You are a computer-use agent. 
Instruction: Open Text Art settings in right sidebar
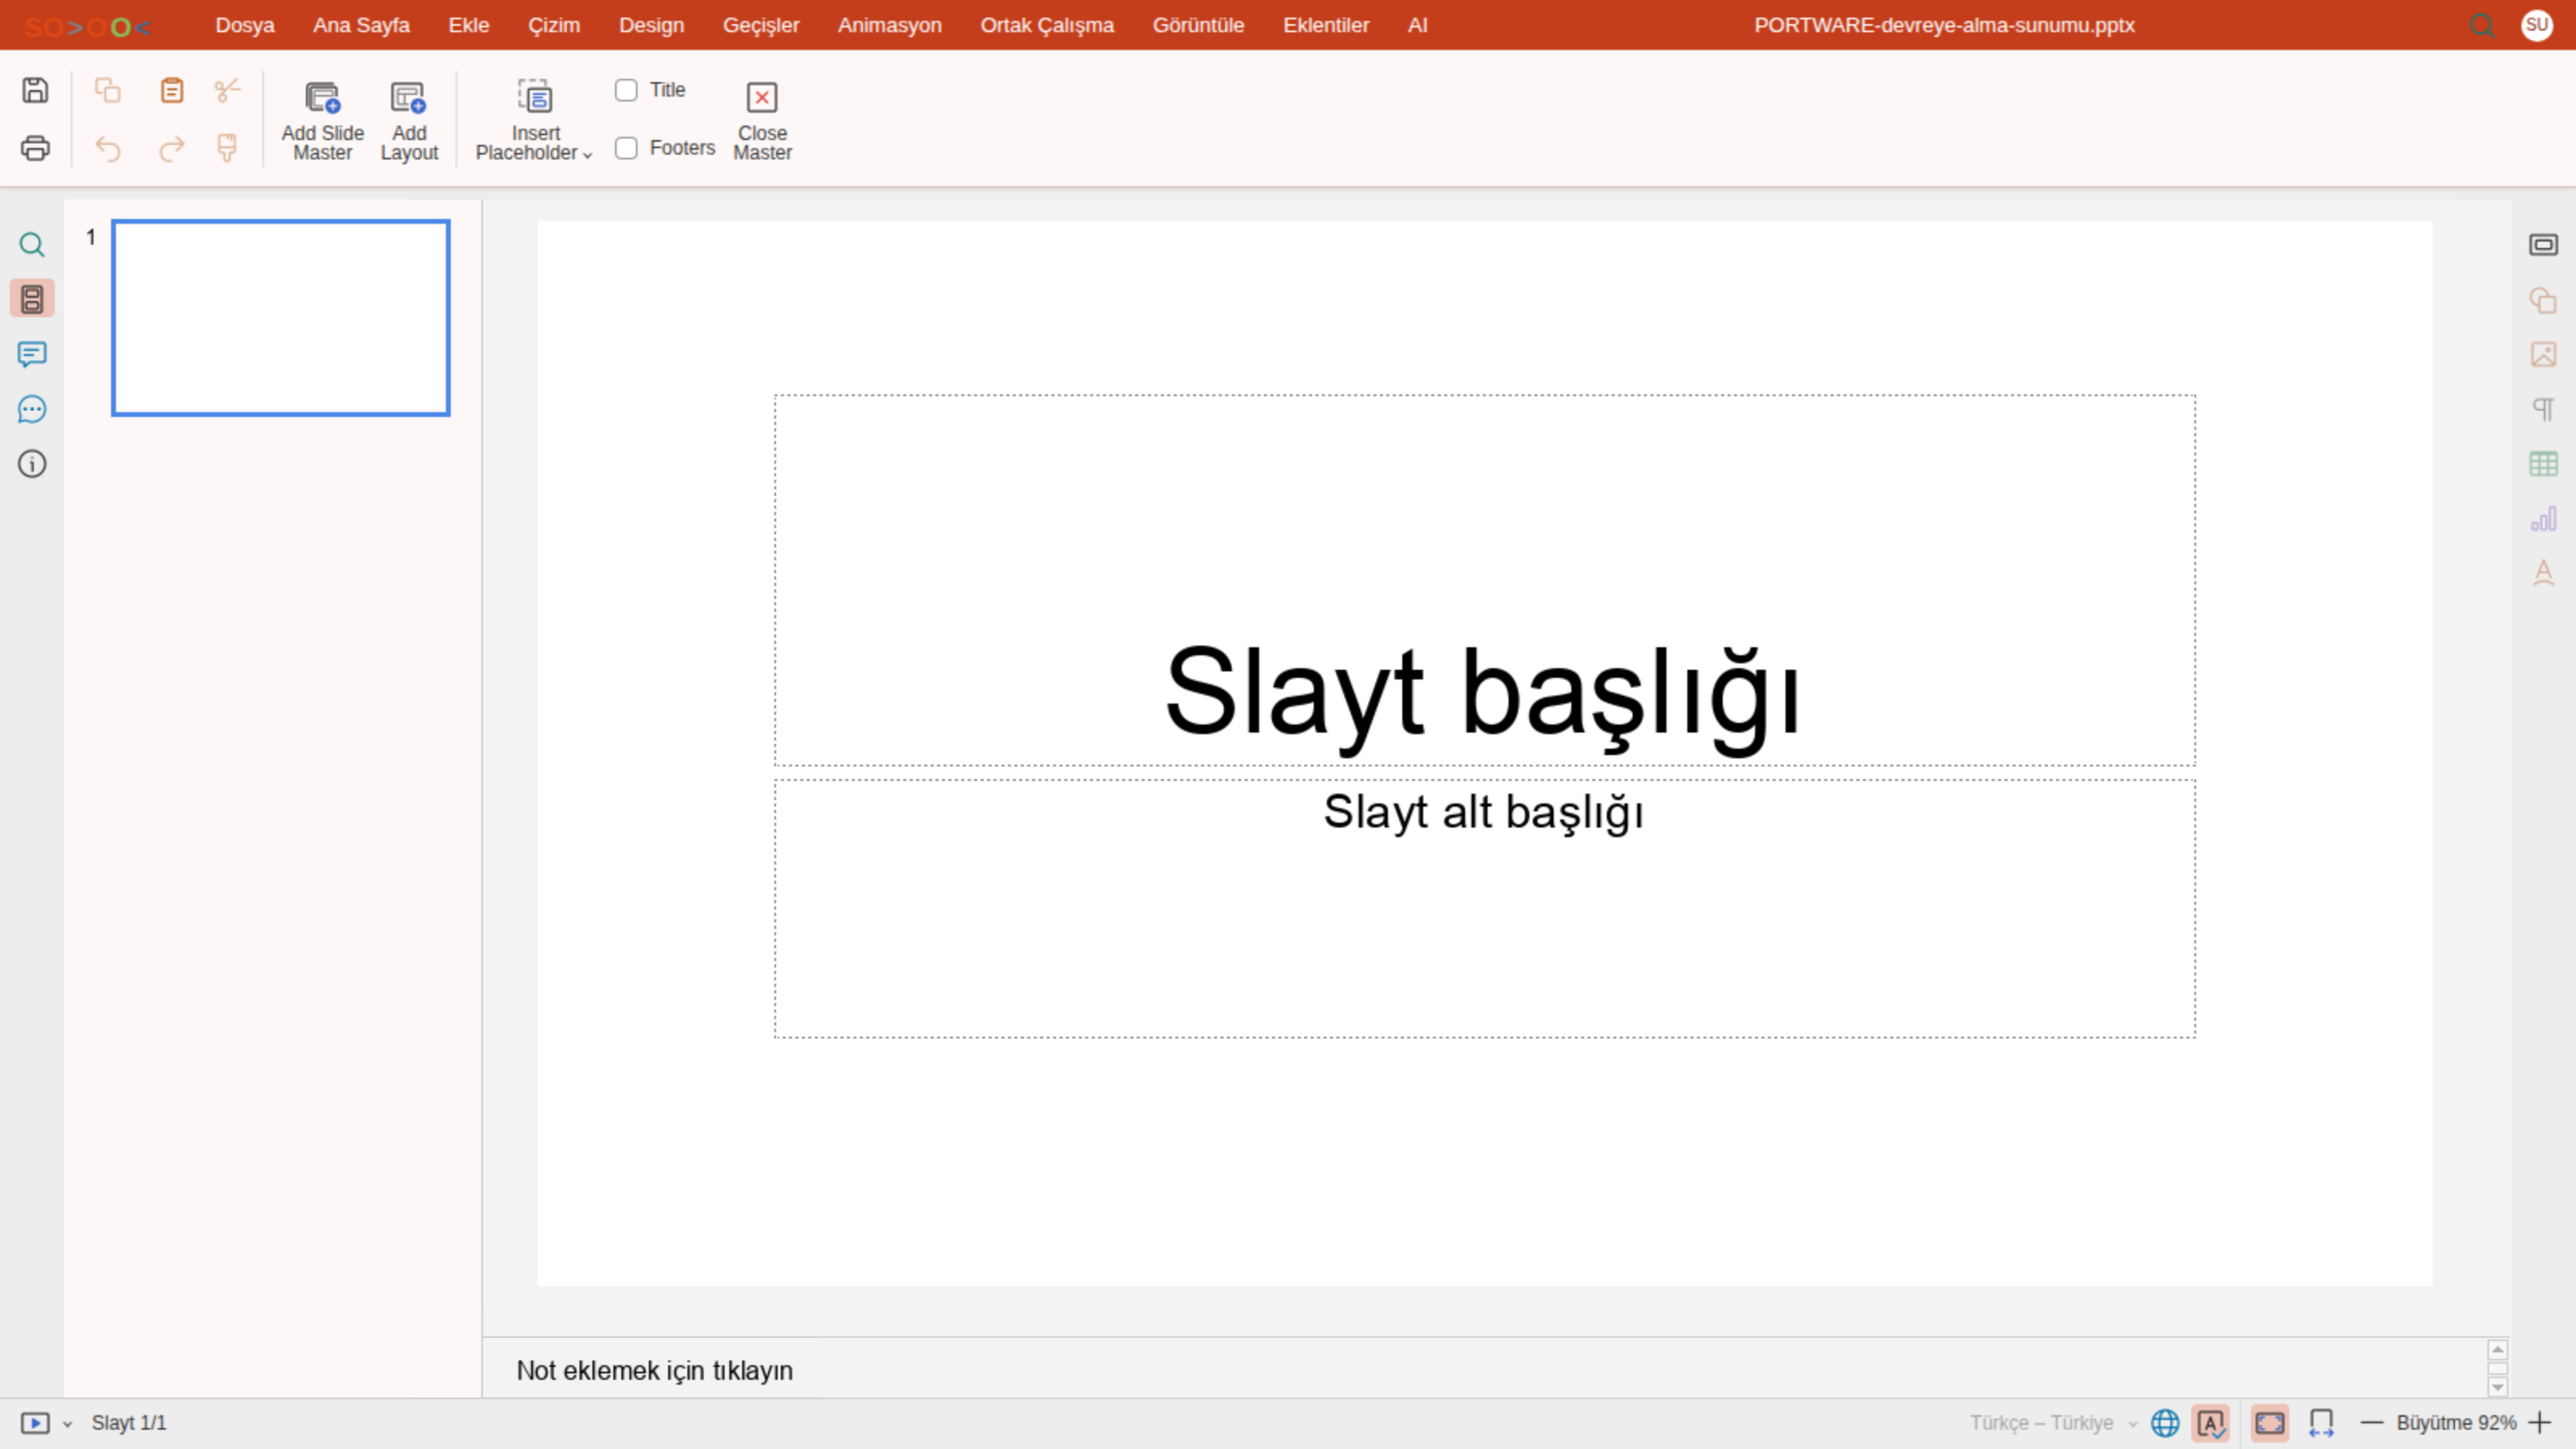coord(2543,573)
